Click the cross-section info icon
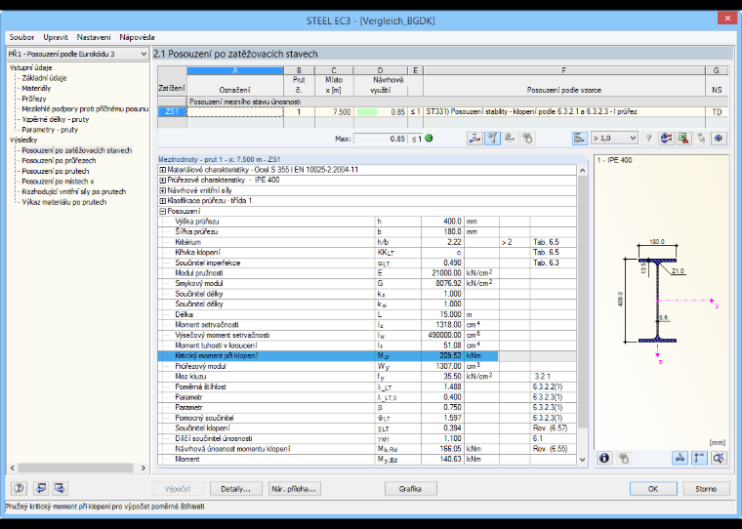742x529 pixels. click(604, 458)
